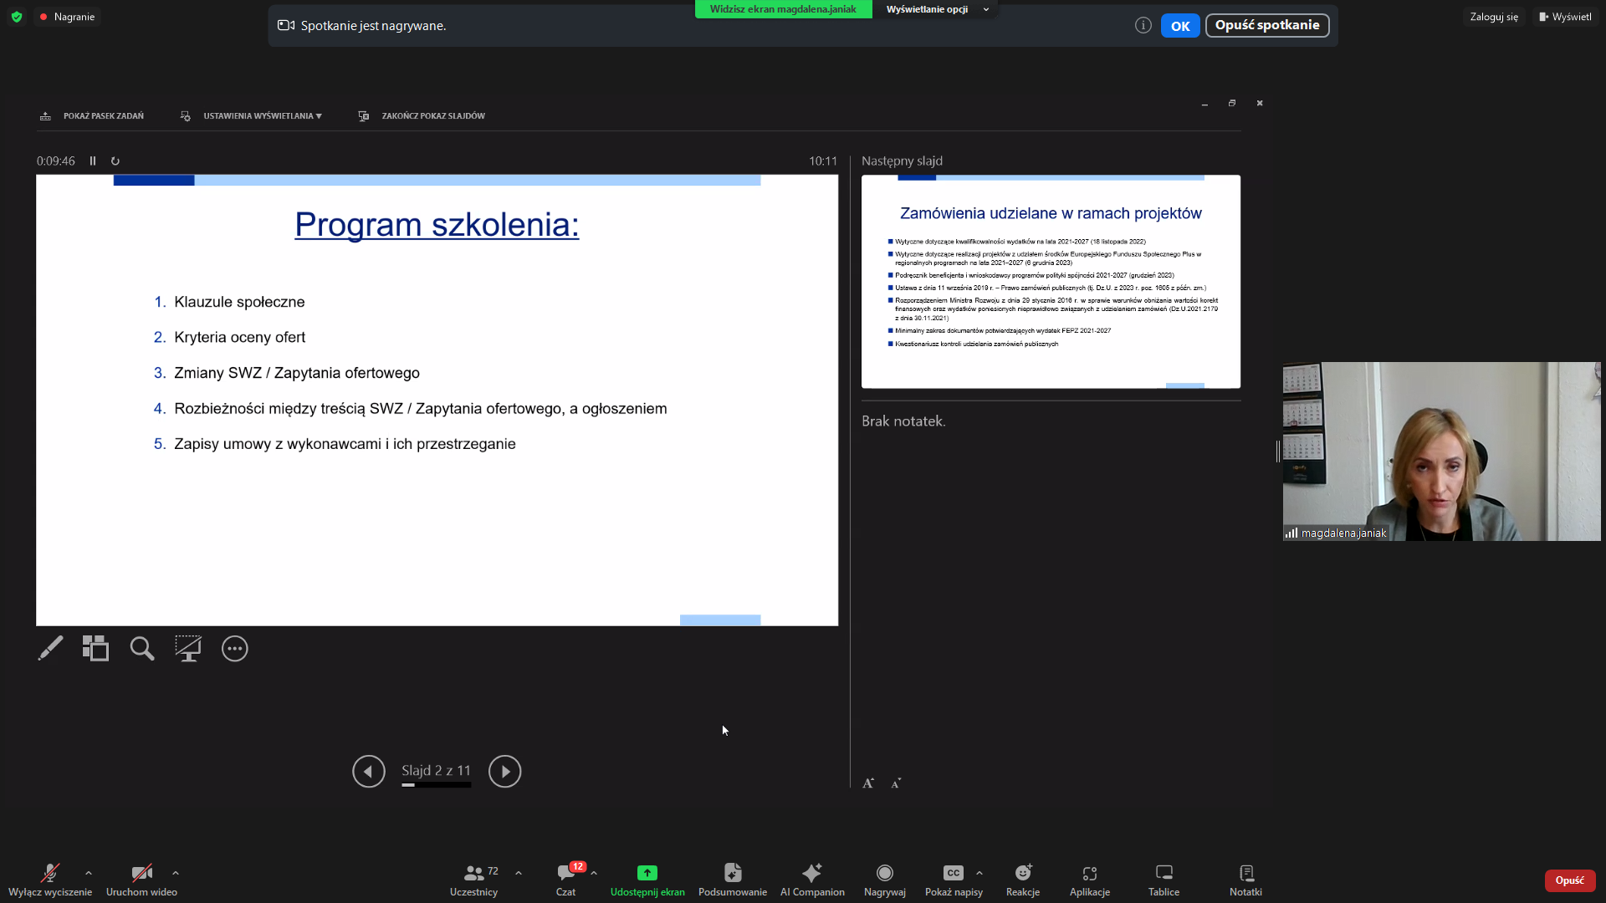This screenshot has width=1606, height=903.
Task: Click Widzisz ekran magdalena.janiak banner
Action: click(783, 9)
